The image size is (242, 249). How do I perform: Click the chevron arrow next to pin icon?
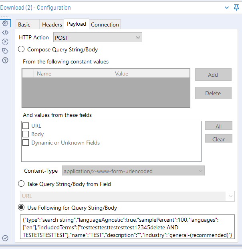pos(227,7)
